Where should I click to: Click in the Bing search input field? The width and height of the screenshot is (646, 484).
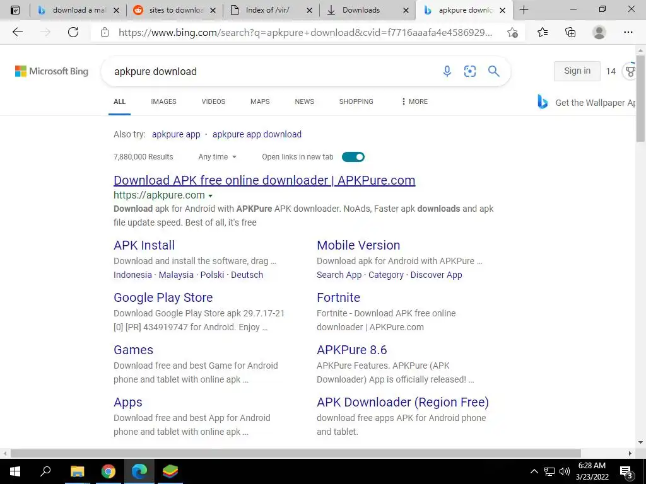coord(272,71)
